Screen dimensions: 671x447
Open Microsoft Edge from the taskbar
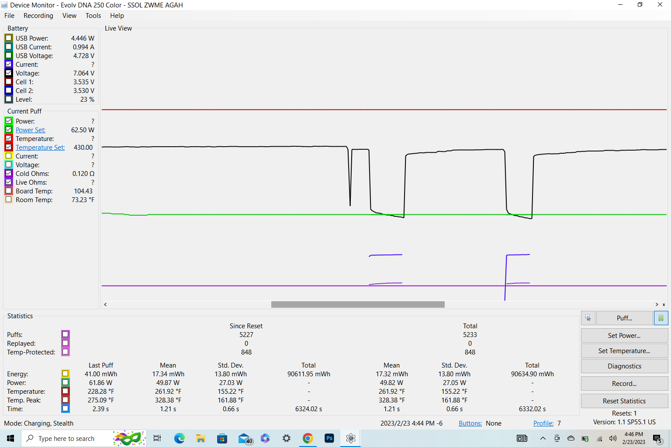(179, 438)
